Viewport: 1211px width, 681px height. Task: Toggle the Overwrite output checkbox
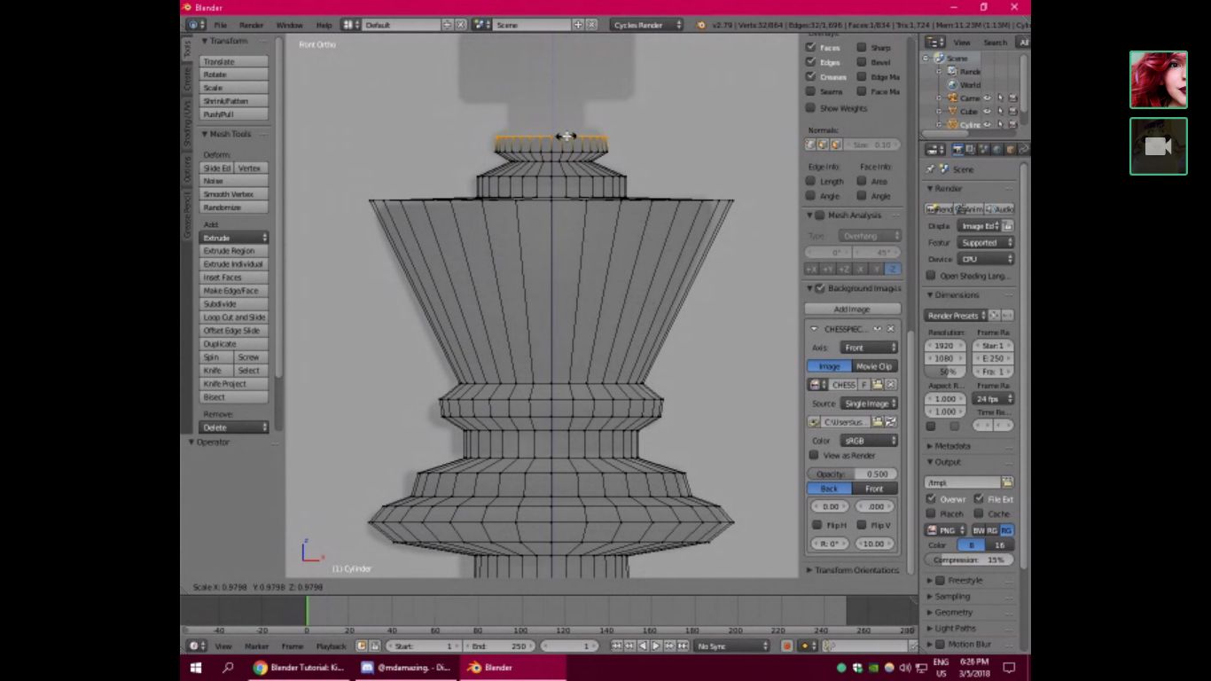[x=931, y=499]
